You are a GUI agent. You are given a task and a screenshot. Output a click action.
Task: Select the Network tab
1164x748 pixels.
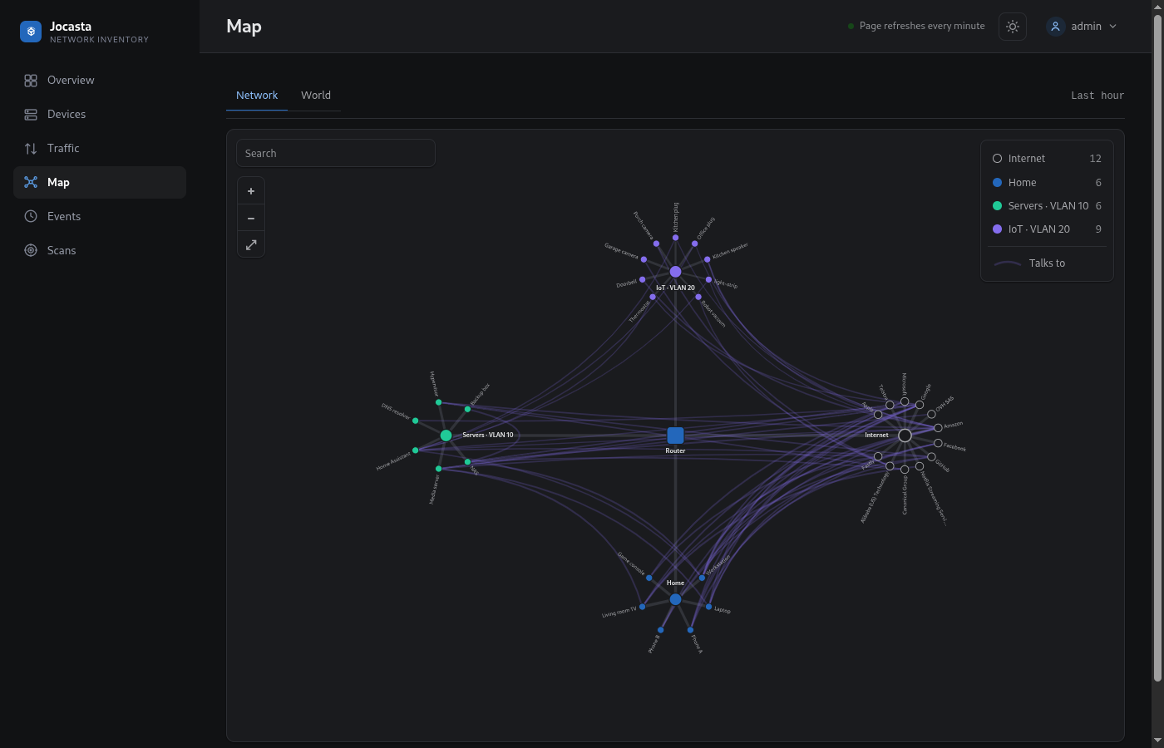[x=257, y=96]
